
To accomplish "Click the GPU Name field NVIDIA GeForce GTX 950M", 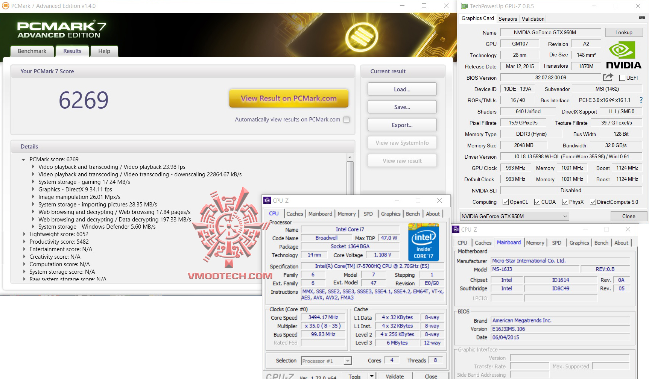I will tap(550, 32).
